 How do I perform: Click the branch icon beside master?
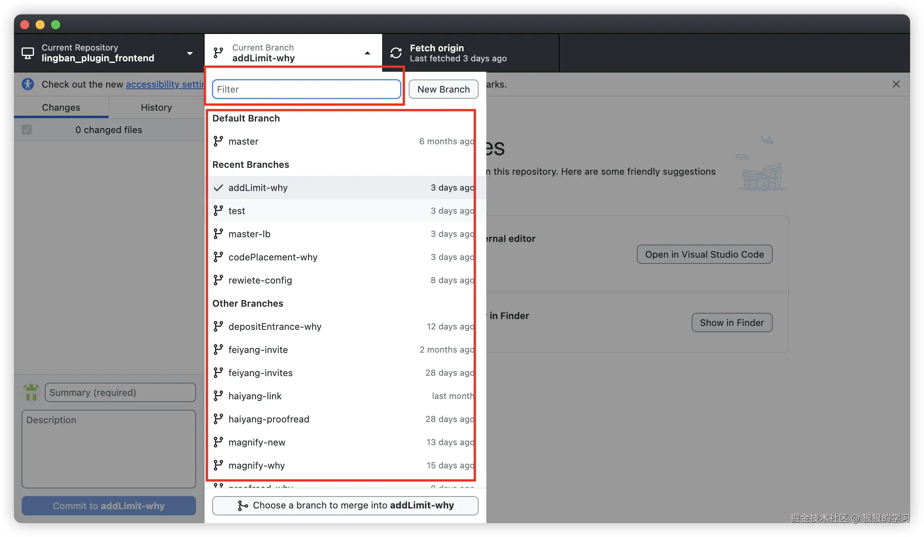coord(218,141)
